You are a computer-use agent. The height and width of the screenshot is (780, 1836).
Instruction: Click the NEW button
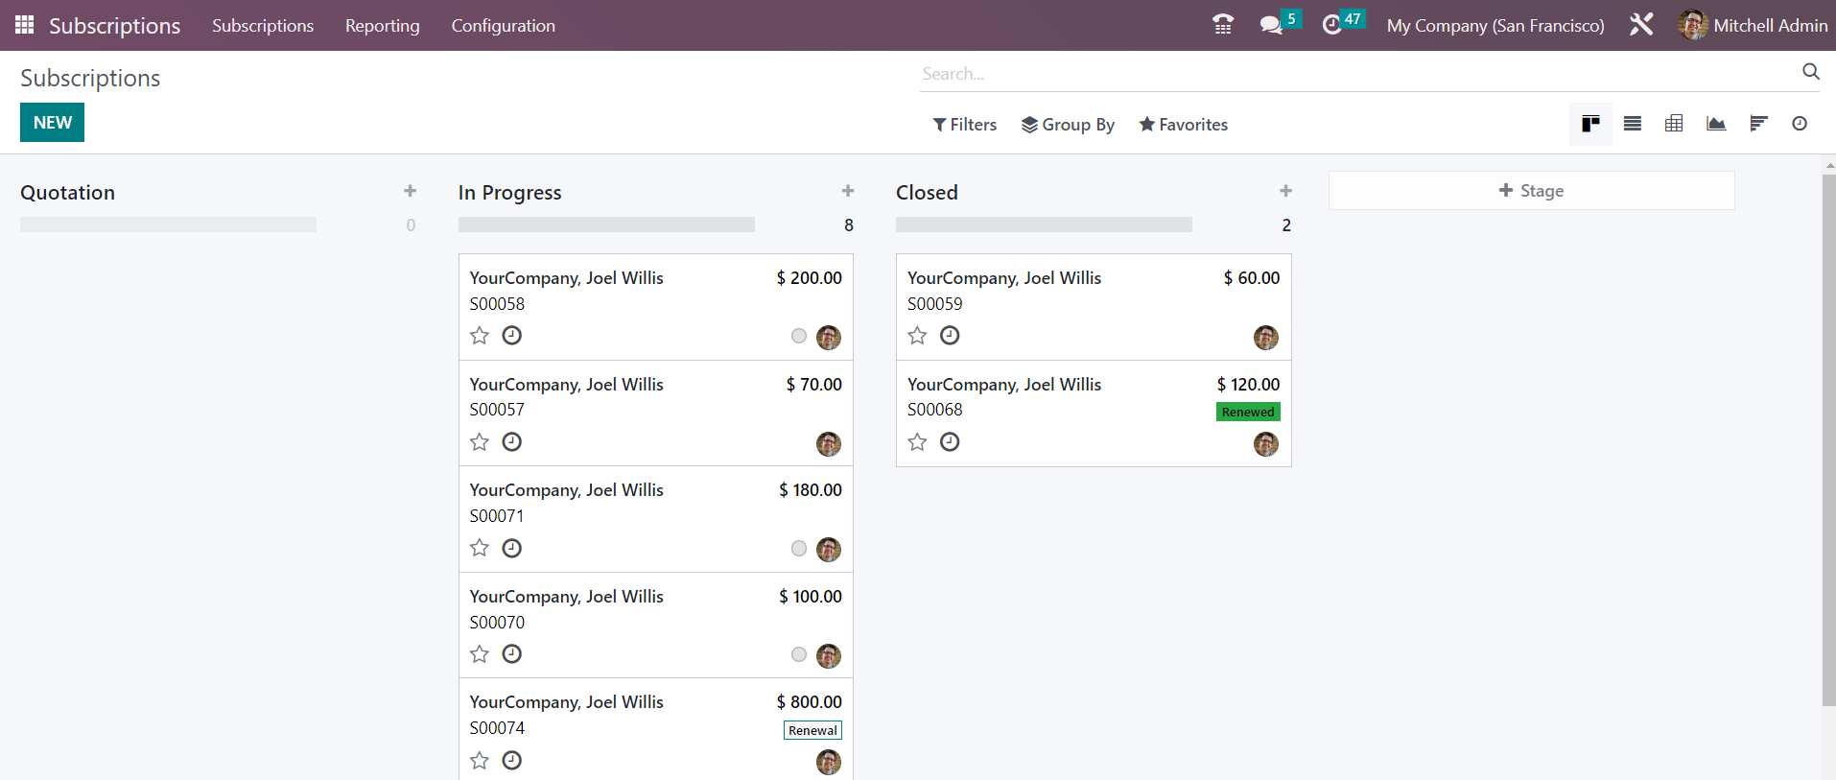pyautogui.click(x=53, y=123)
